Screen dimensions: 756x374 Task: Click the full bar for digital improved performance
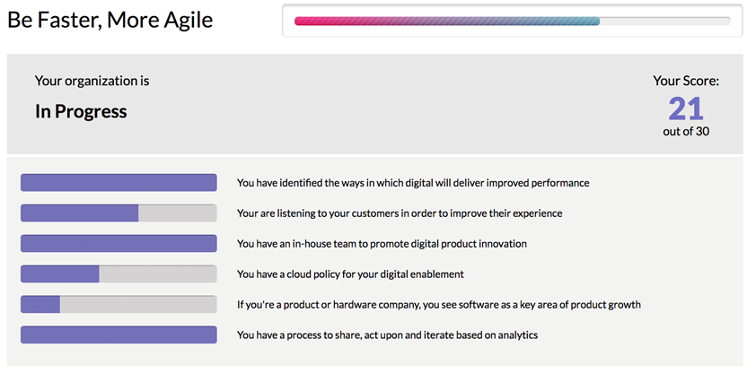tap(119, 183)
